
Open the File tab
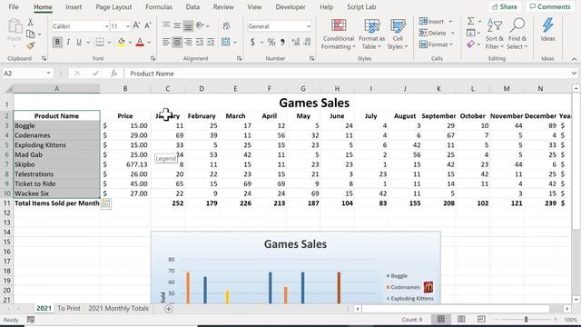[x=14, y=7]
